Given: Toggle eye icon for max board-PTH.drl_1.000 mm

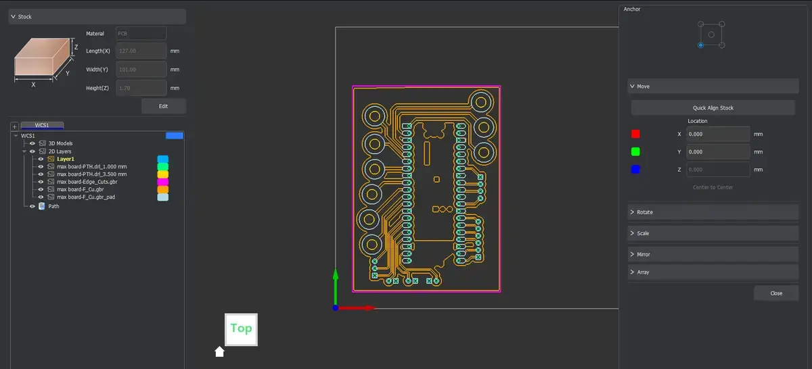Looking at the screenshot, I should [x=41, y=166].
